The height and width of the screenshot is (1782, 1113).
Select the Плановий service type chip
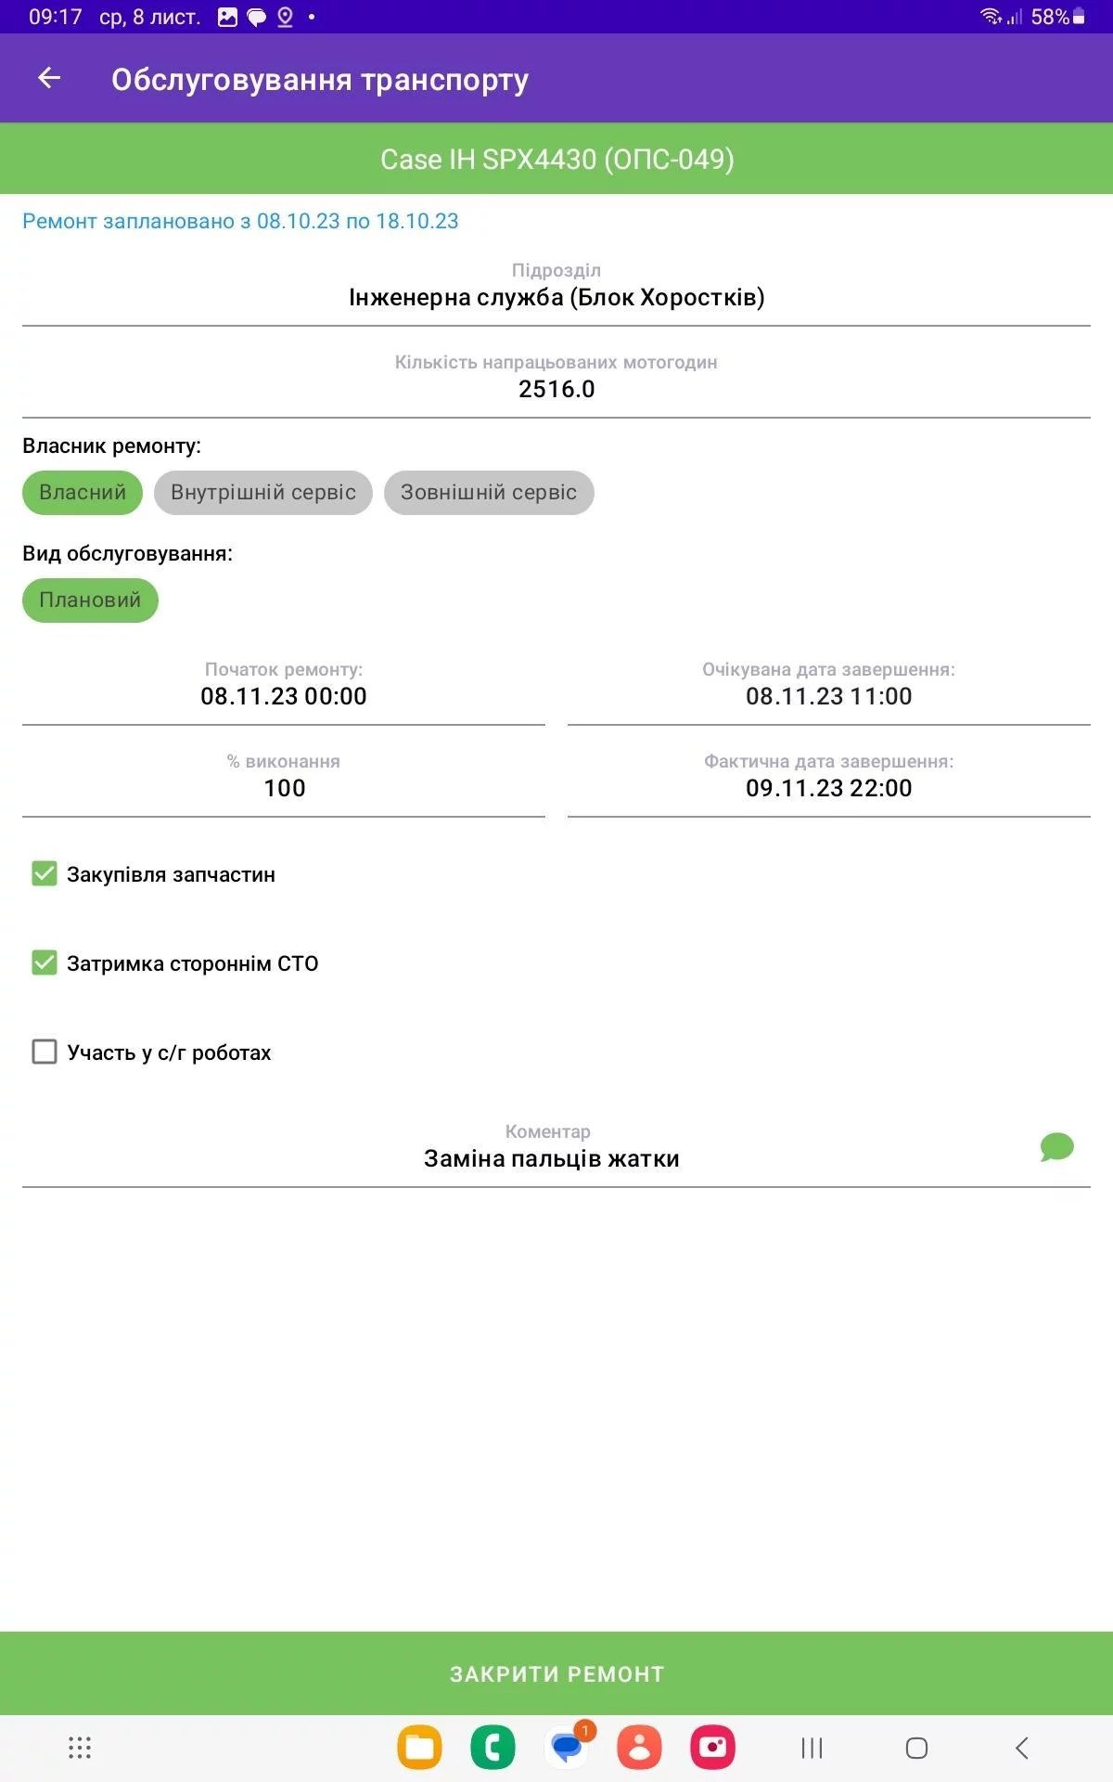[x=90, y=600]
